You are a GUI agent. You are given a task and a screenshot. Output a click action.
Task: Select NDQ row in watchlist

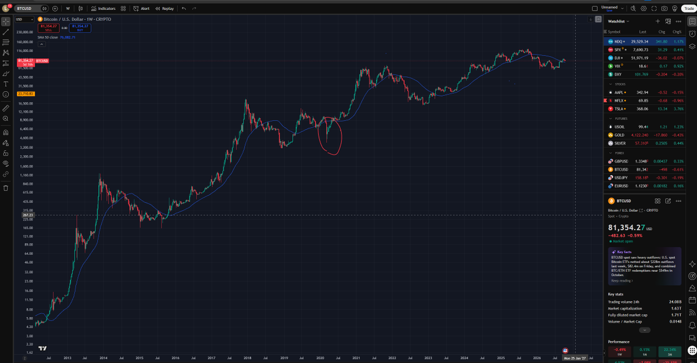[645, 42]
